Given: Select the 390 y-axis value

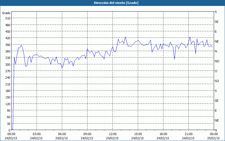Looking at the screenshot, I should point(8,45).
